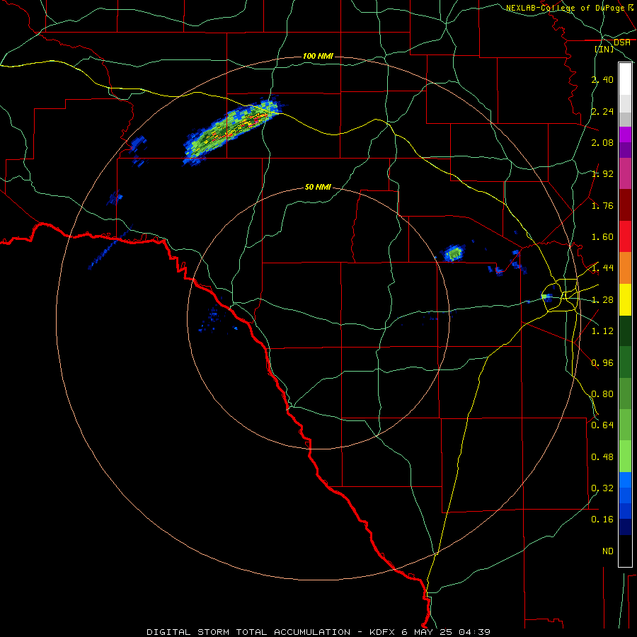Click the 'NEXLAB-College of DuPage' credit text
This screenshot has height=637, width=637.
[566, 8]
